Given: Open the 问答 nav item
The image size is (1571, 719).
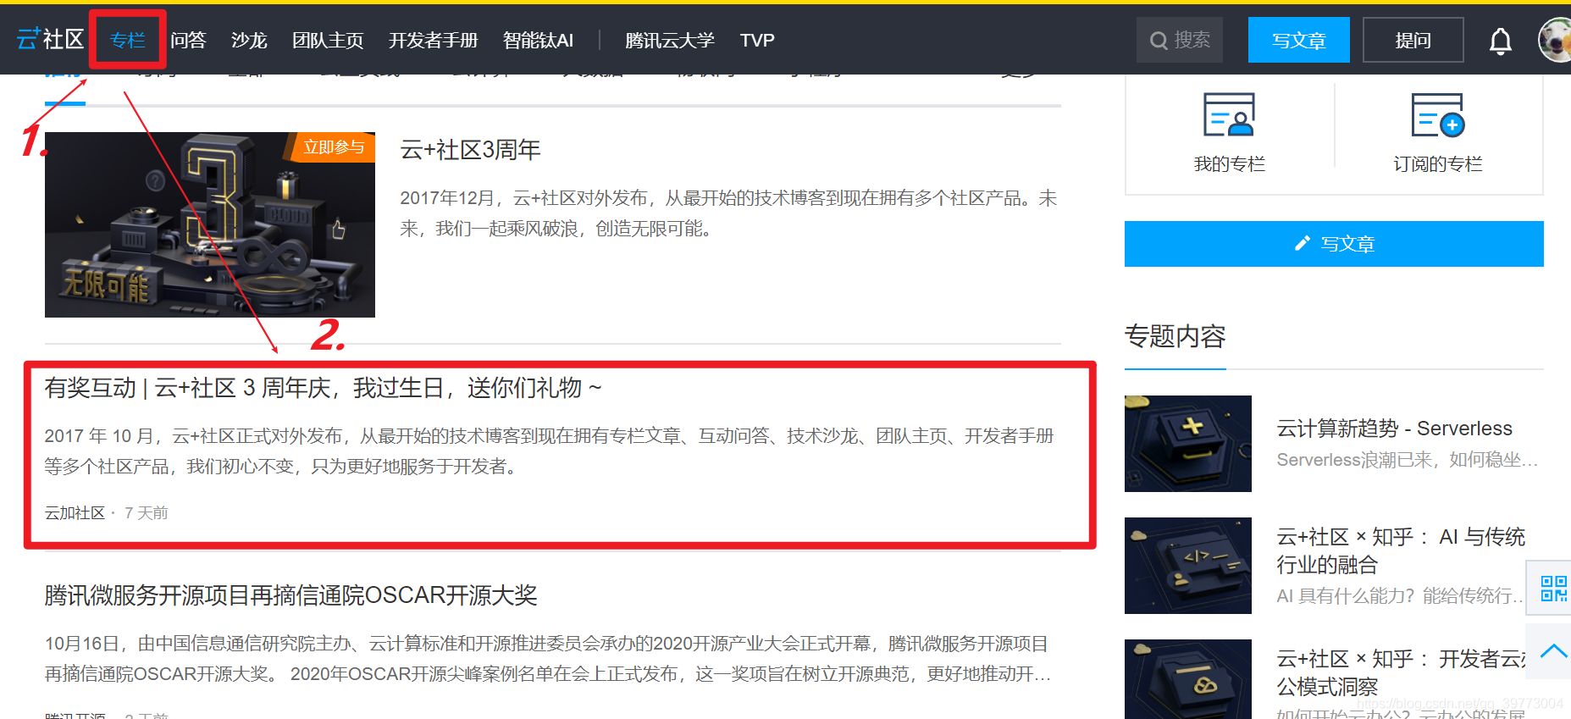Looking at the screenshot, I should (x=188, y=40).
